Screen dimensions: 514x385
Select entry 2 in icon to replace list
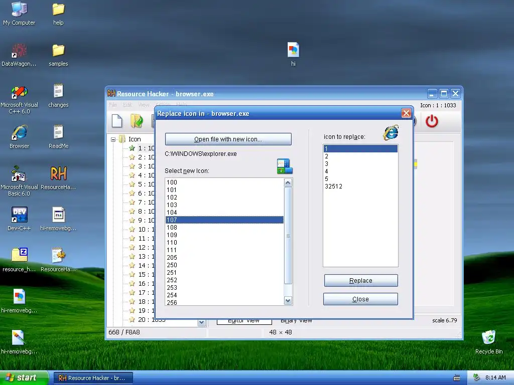[360, 156]
